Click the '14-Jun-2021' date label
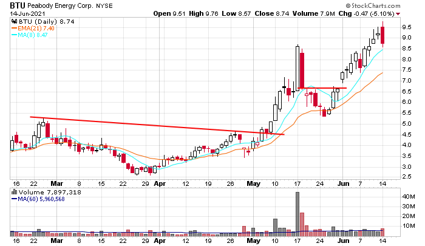The width and height of the screenshot is (425, 246). coord(28,13)
